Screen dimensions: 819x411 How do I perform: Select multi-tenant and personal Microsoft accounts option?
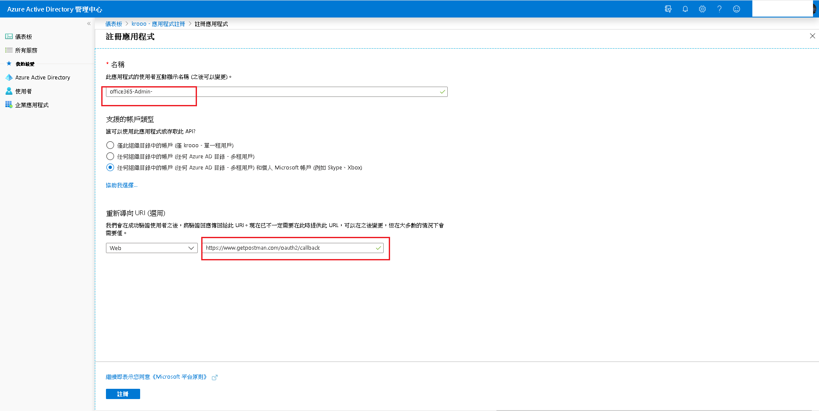[110, 167]
